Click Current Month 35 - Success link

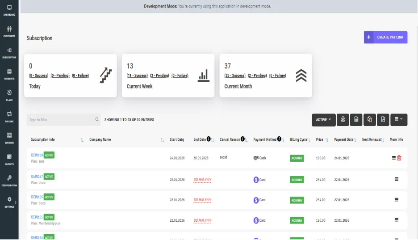pos(234,76)
